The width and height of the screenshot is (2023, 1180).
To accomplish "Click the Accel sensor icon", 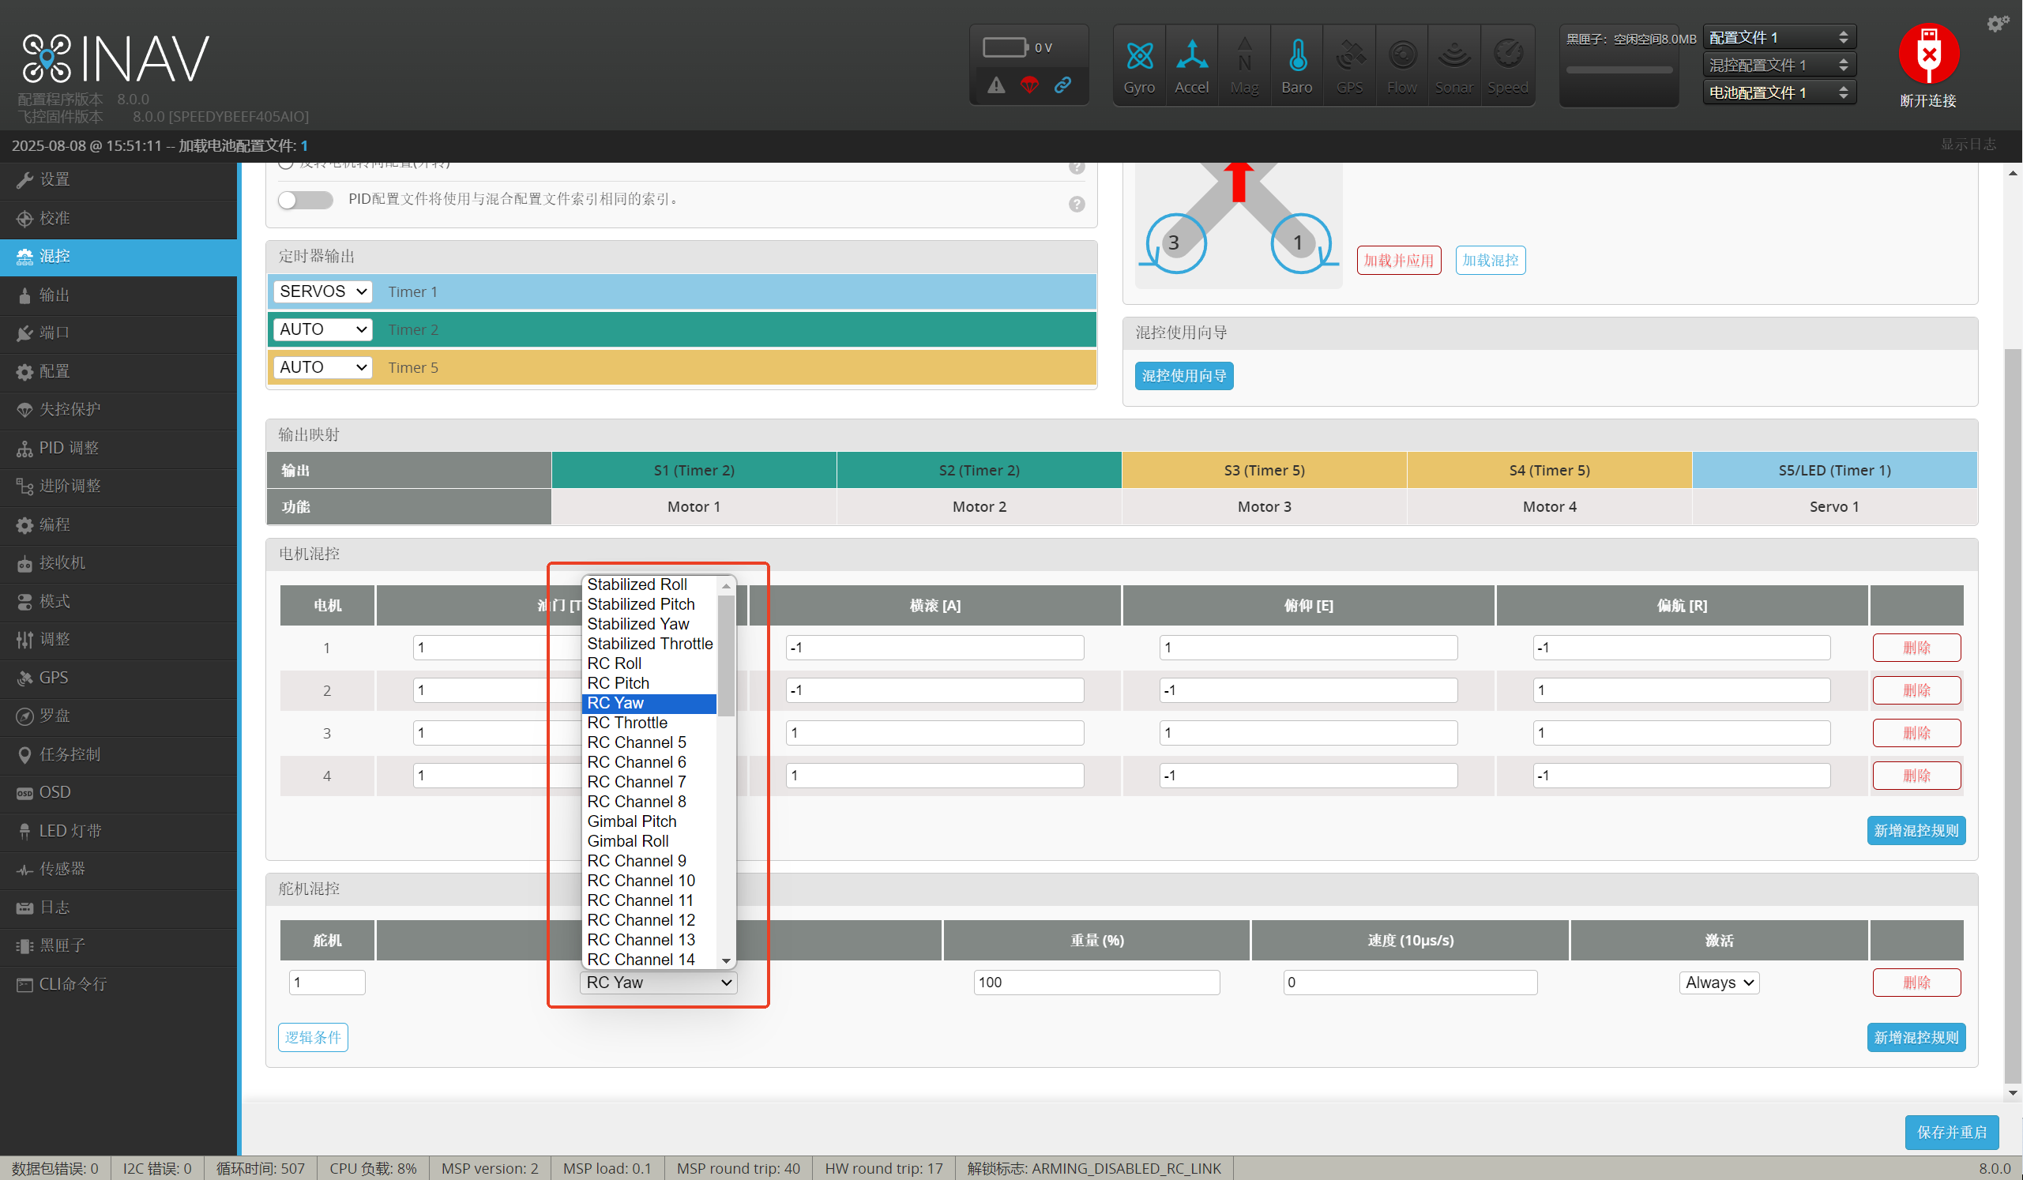I will tap(1191, 66).
